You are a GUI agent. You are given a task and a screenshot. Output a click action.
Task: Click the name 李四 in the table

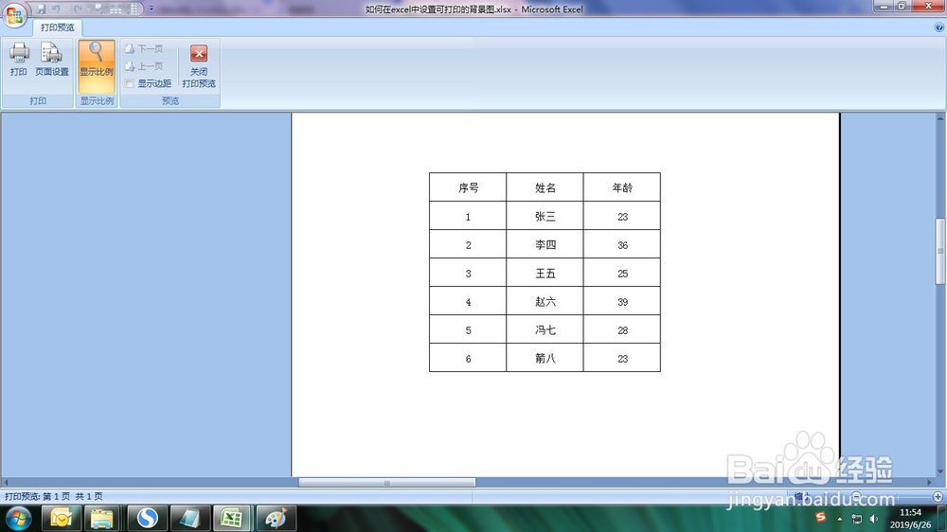(545, 244)
